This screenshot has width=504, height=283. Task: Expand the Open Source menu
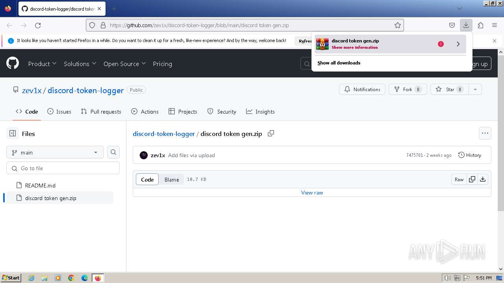click(x=124, y=64)
